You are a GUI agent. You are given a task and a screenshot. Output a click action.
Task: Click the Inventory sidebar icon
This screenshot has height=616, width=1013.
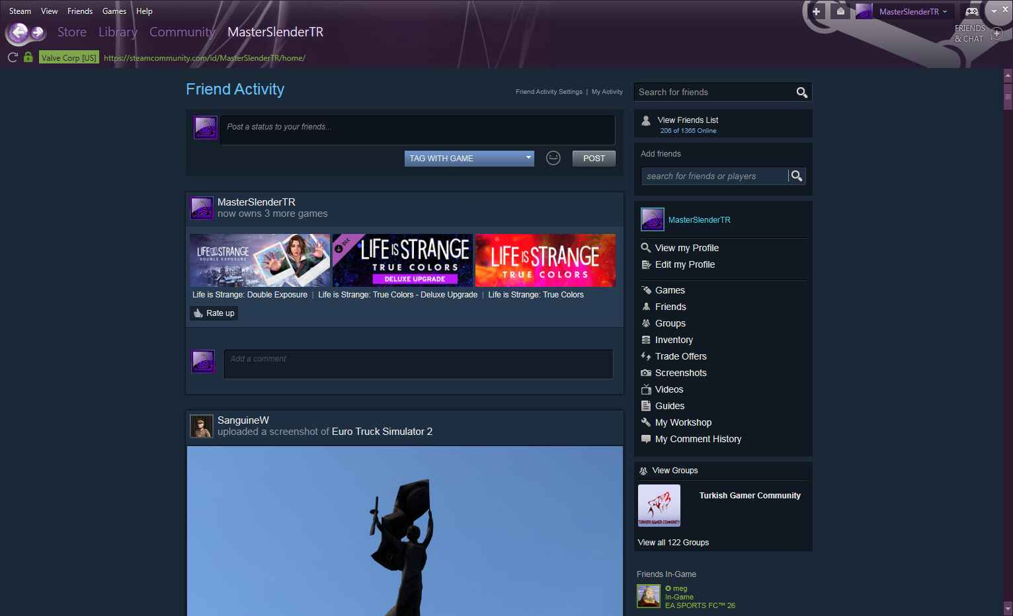click(x=646, y=340)
